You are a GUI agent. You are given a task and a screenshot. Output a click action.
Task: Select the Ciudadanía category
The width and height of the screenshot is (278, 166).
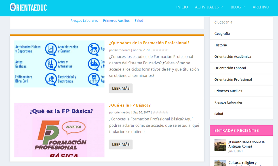pos(241,22)
